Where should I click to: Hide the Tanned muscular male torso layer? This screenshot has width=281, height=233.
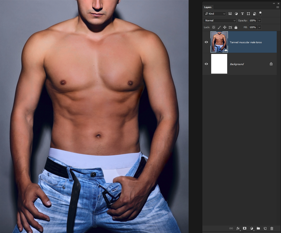[206, 42]
